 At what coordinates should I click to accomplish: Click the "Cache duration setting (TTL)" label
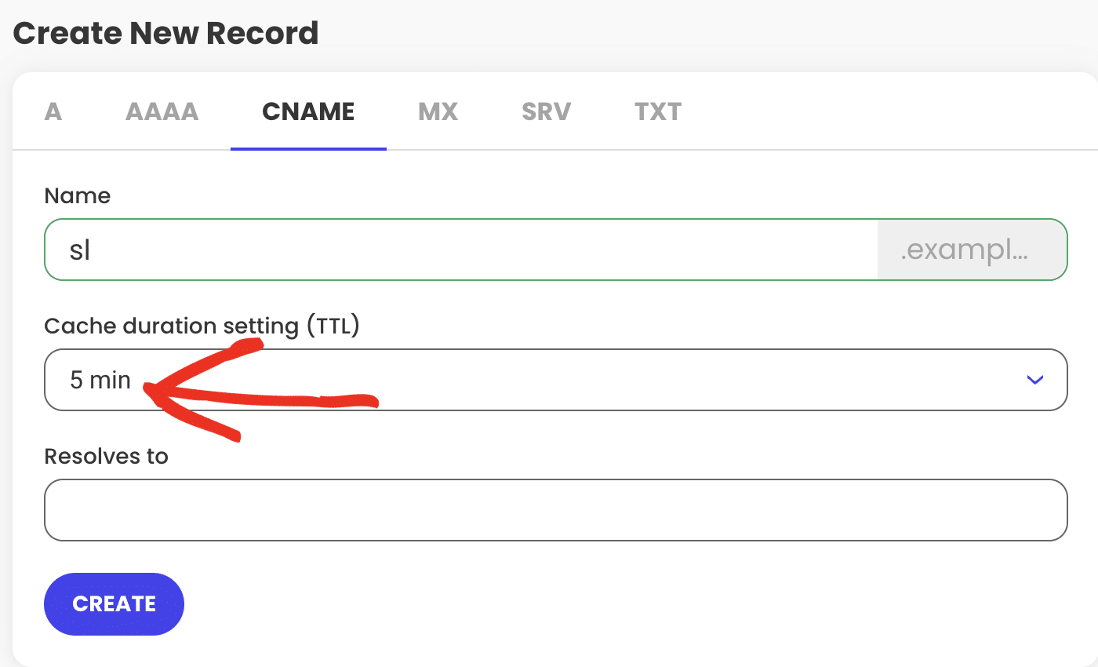click(202, 326)
